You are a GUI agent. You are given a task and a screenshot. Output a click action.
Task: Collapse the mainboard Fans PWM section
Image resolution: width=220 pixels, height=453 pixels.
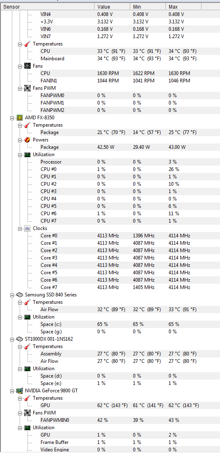[20, 89]
